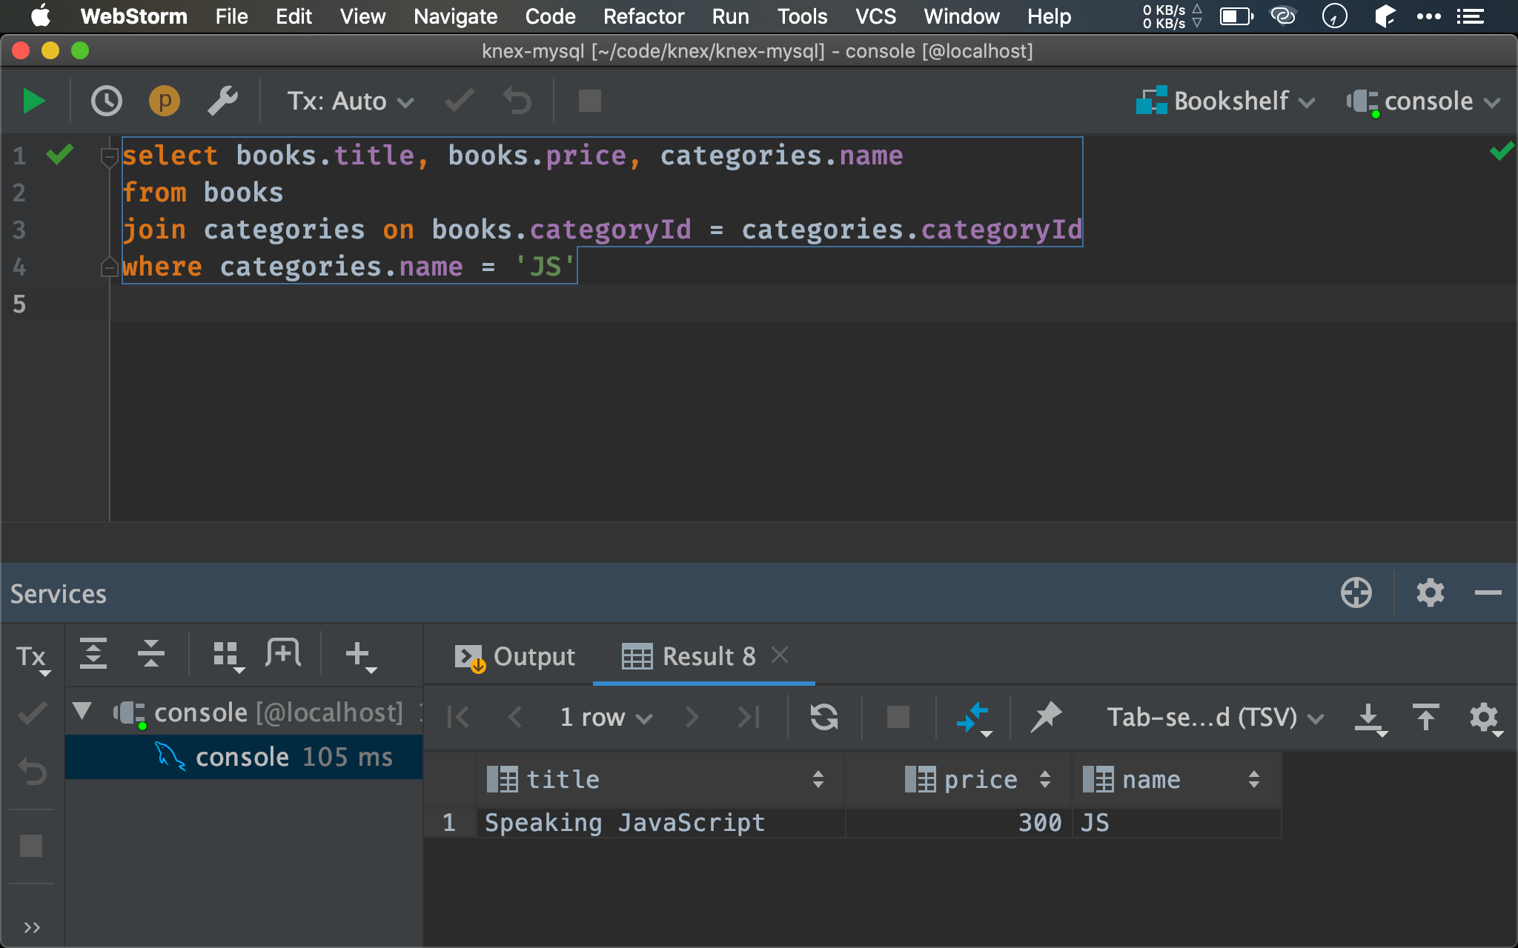Select the name cell JS
This screenshot has height=948, width=1518.
1177,823
